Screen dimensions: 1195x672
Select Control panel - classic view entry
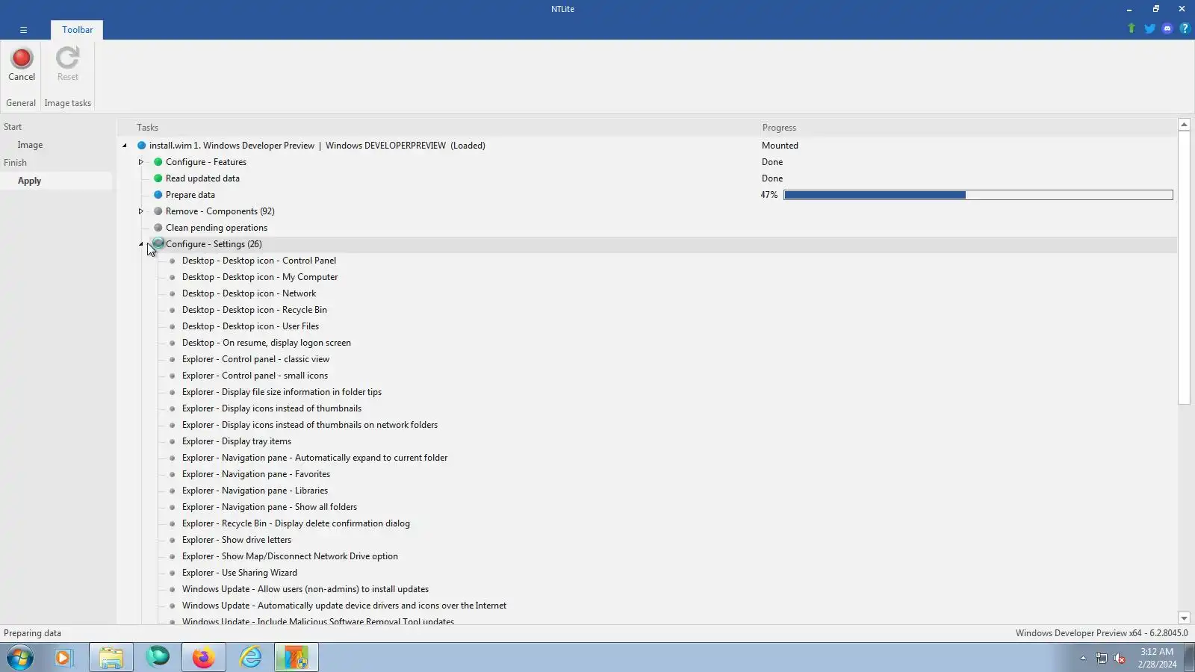[x=255, y=359]
